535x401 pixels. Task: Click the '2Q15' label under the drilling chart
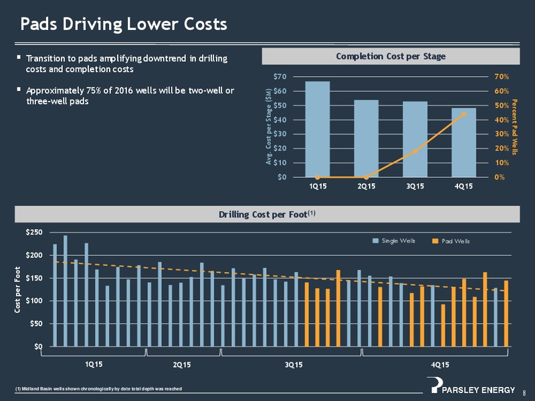tap(182, 365)
